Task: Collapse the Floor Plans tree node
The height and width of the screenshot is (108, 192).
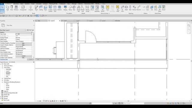Action: coord(2,67)
